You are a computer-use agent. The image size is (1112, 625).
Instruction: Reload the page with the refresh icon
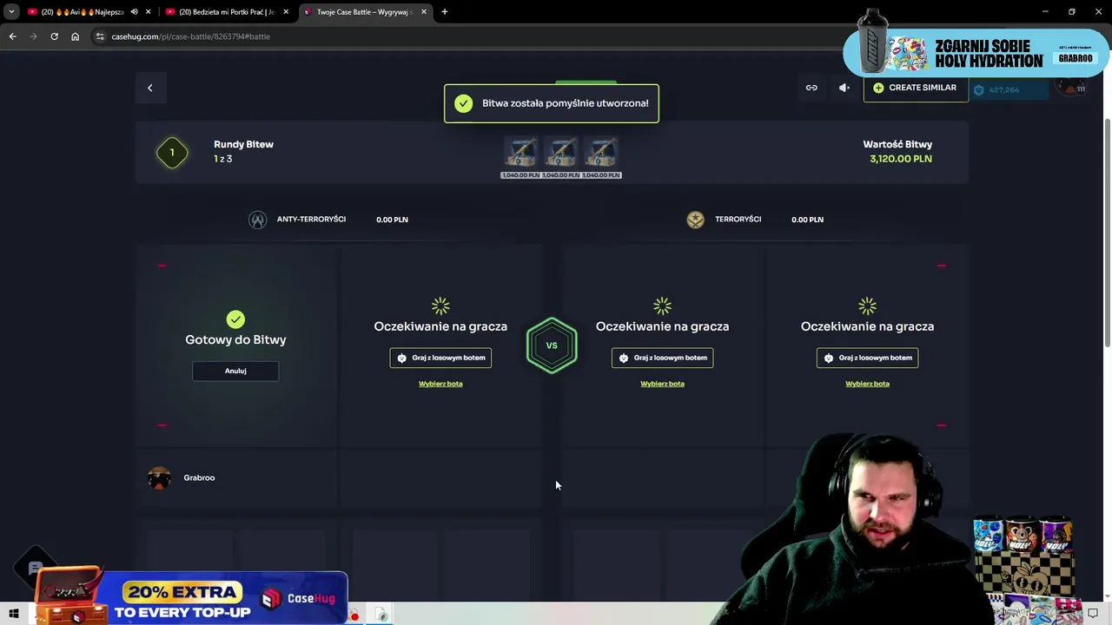coord(54,36)
